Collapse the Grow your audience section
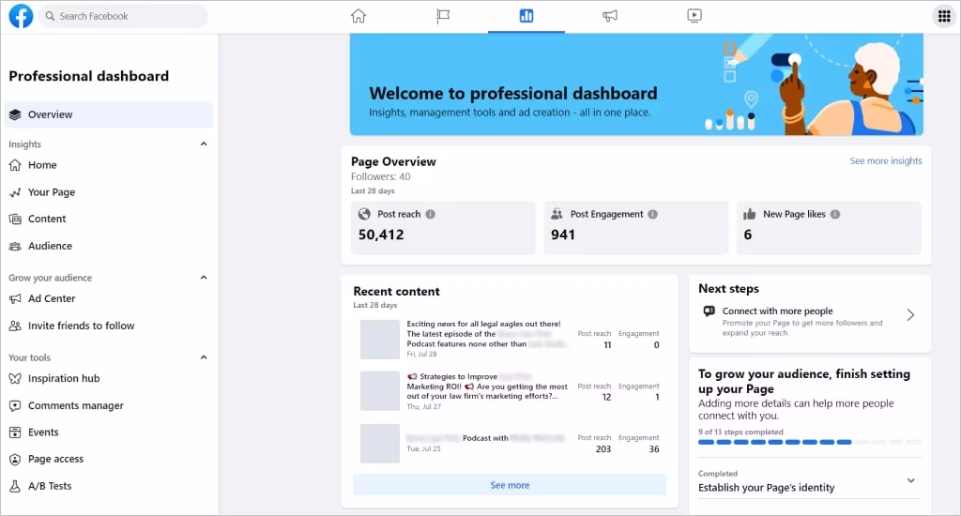Screen dimensions: 961x516 (x=204, y=278)
